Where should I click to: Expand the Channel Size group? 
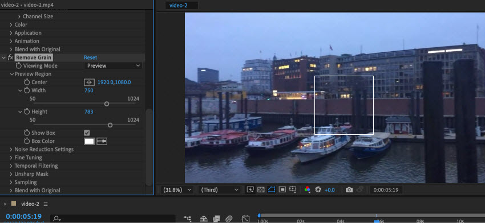point(19,16)
